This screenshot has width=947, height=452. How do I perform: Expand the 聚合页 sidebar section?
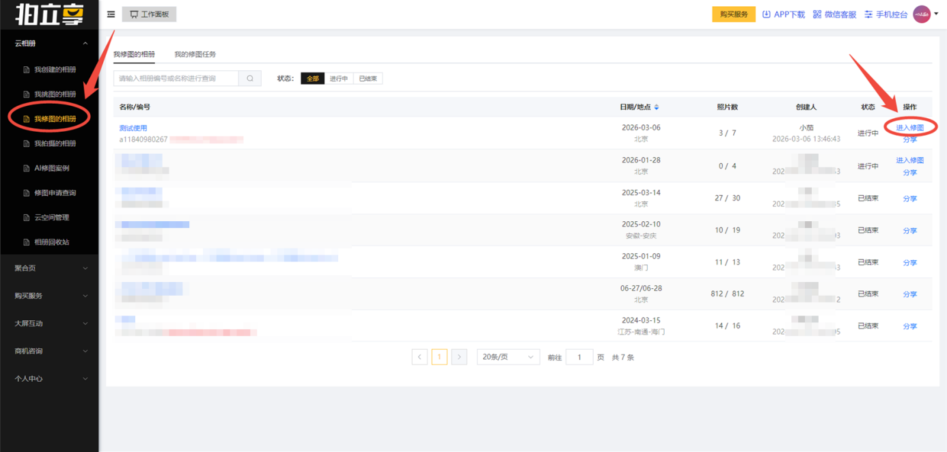tap(49, 268)
